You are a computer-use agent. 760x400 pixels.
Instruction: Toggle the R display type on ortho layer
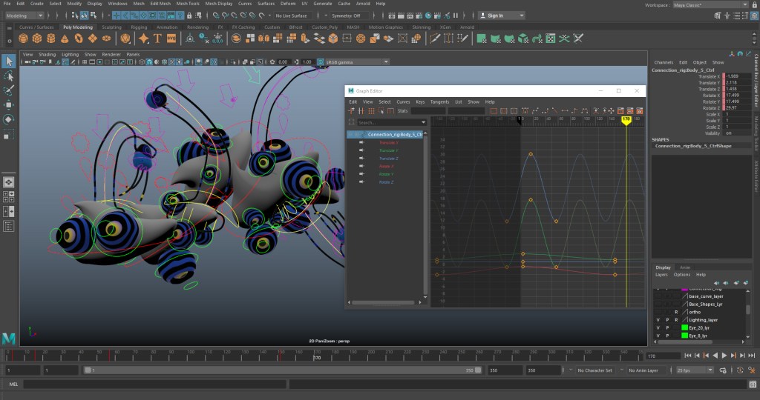pyautogui.click(x=676, y=312)
